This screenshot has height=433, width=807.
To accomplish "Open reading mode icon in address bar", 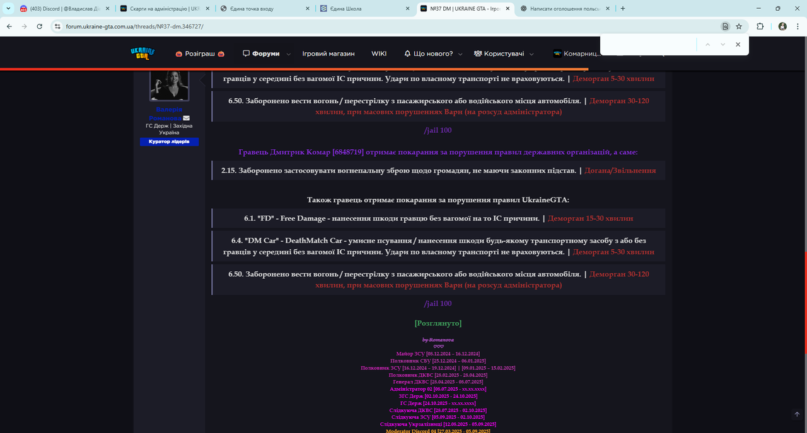I will pyautogui.click(x=726, y=26).
